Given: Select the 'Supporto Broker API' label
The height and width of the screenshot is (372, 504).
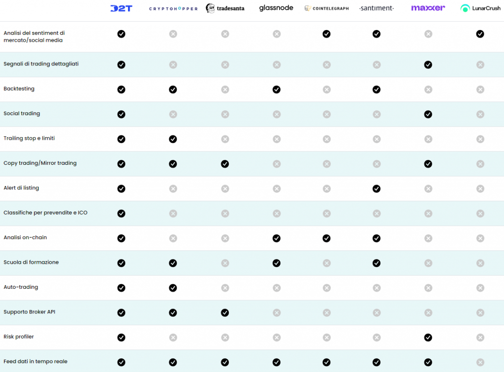Looking at the screenshot, I should 29,312.
